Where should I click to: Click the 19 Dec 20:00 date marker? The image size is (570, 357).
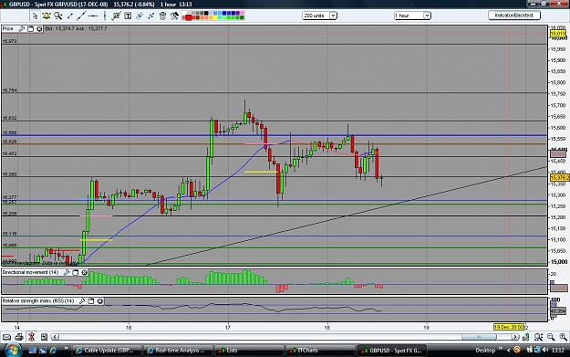point(509,327)
